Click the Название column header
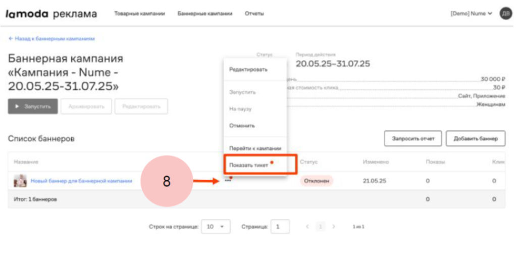Screen dimensions: 517x259 tap(26, 162)
